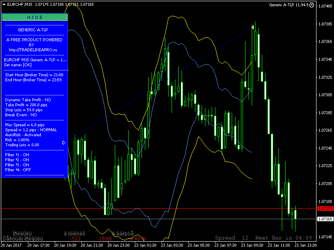This screenshot has height=250, width=334.
Task: Select the 'Trading Lots = 0.08' line
Action: point(22,145)
